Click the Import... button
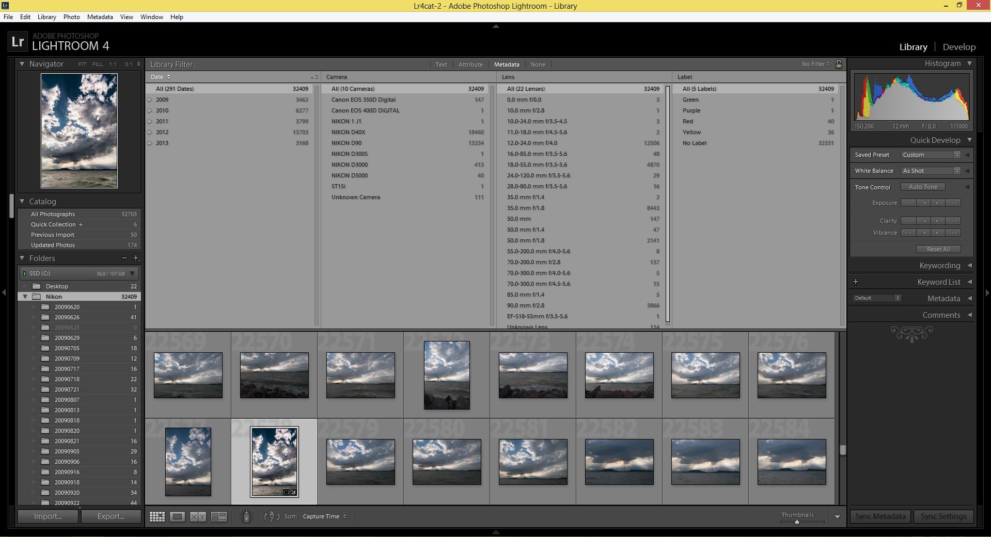Image resolution: width=991 pixels, height=537 pixels. 48,516
